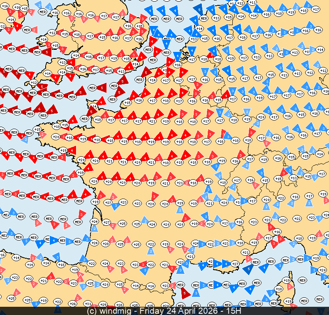329x315 pixels.
Task: Select the dark red force 6 arrow west of Brittany
Action: (x=39, y=108)
